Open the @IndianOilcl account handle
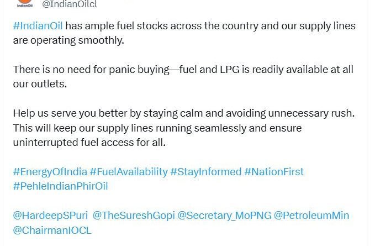375x246 pixels. [70, 4]
